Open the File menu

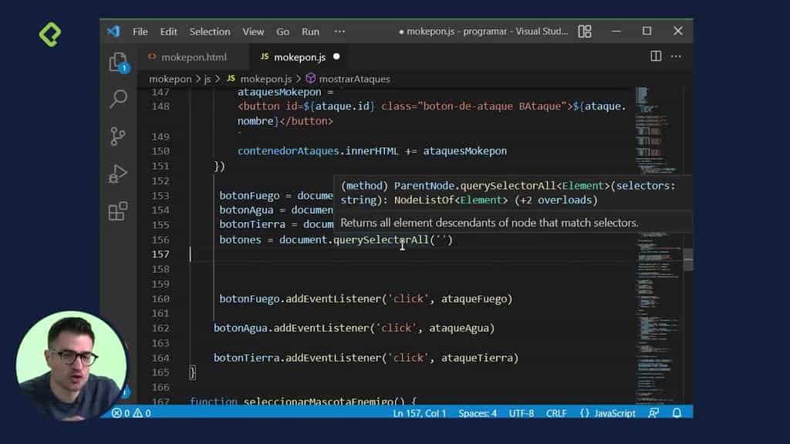point(140,32)
